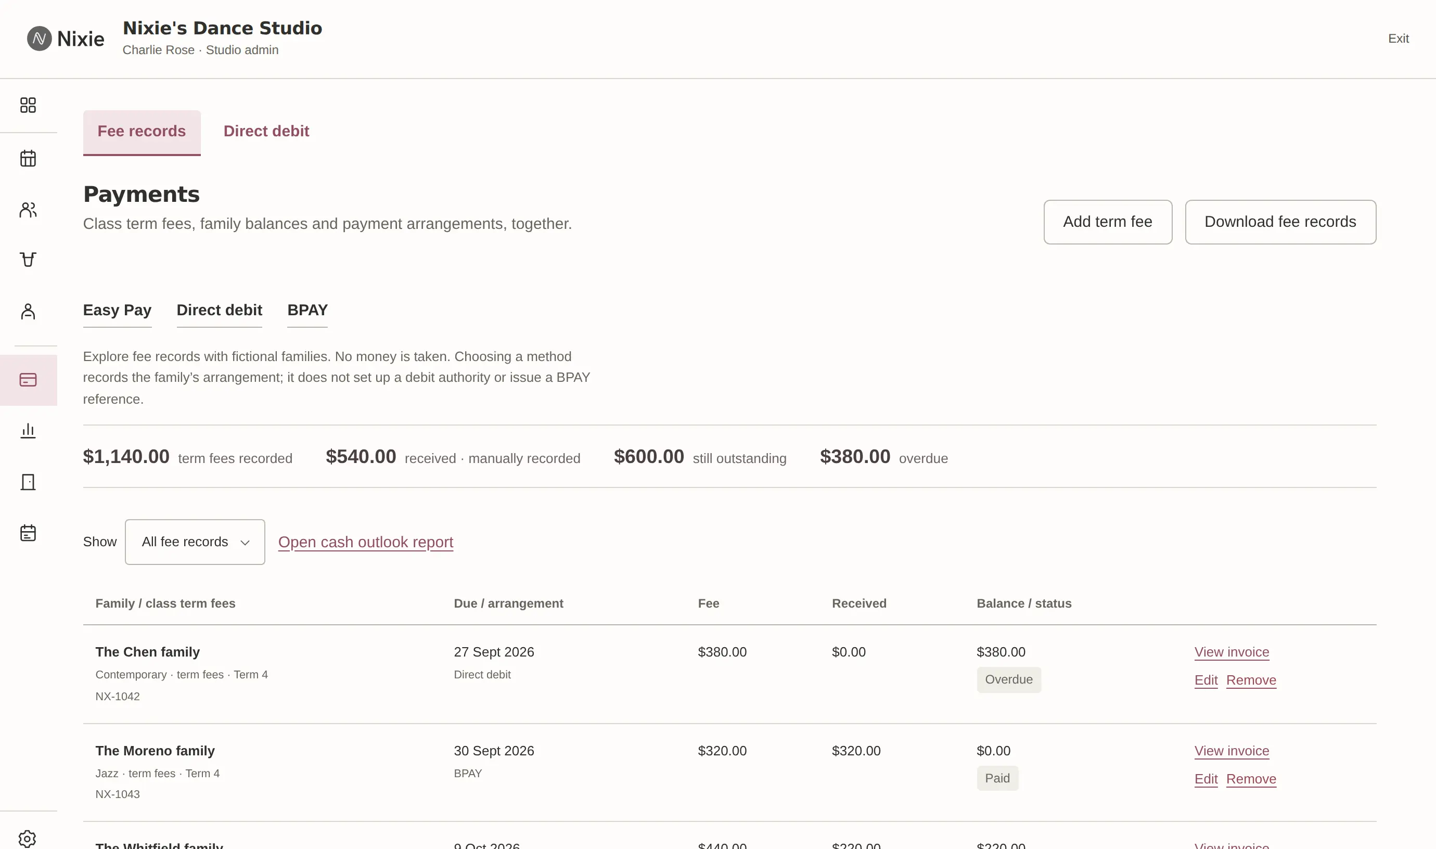This screenshot has height=849, width=1436.
Task: Edit the Chen family fee record
Action: (1206, 680)
